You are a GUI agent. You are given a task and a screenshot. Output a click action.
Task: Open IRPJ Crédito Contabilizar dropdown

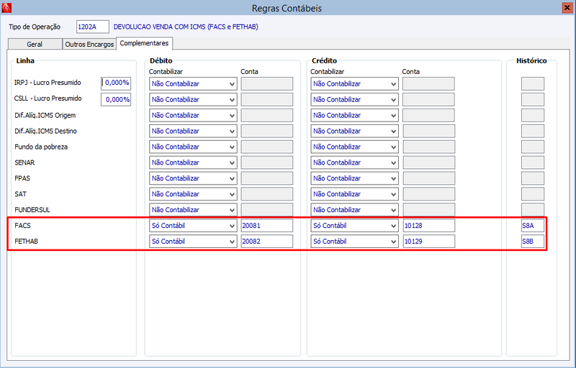point(354,83)
